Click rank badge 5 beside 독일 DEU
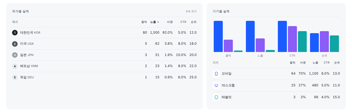352x112 pixels. pos(15,77)
